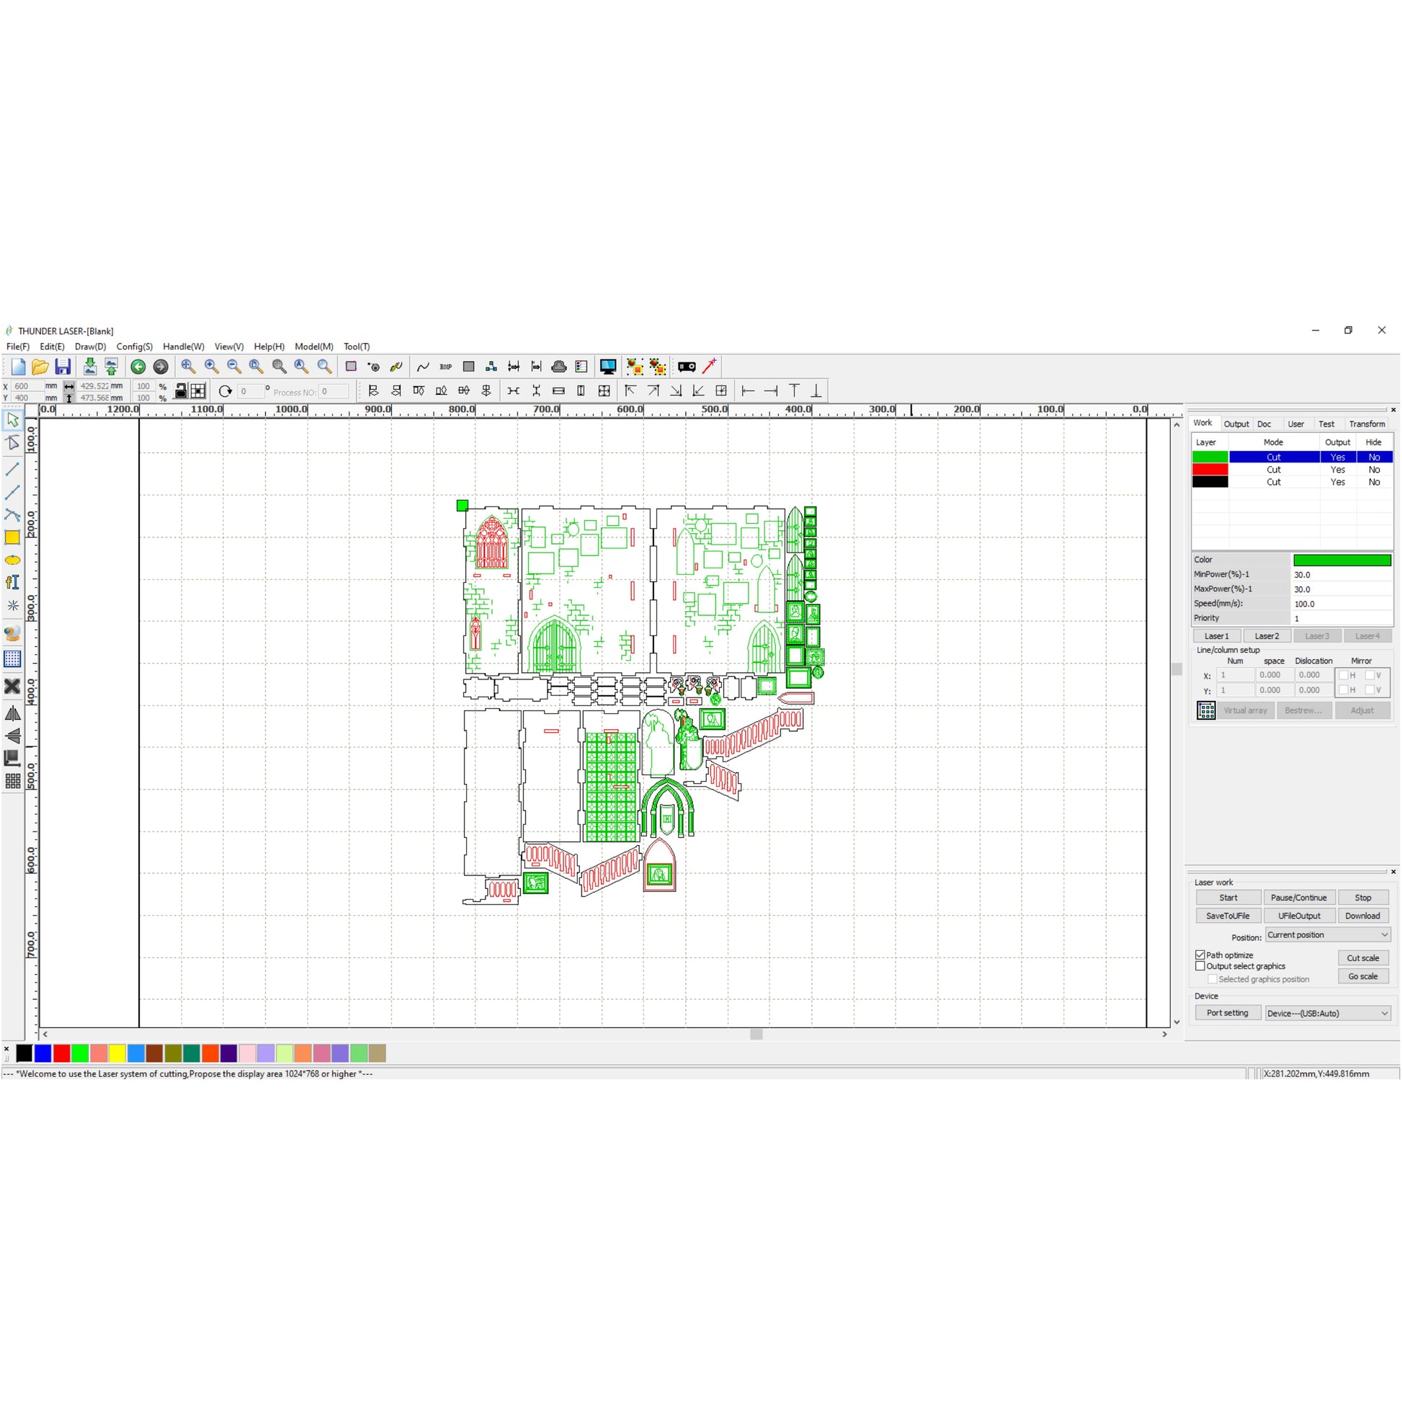Expand the Position dropdown
Image resolution: width=1402 pixels, height=1402 pixels.
[x=1327, y=934]
